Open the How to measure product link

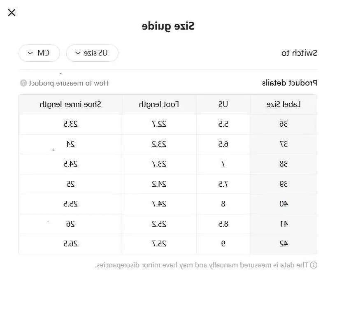(68, 83)
